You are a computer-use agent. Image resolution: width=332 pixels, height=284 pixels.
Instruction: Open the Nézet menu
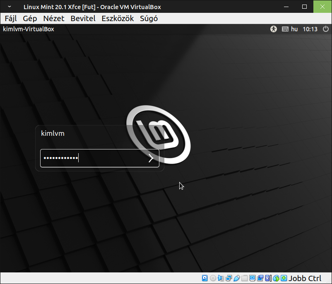click(53, 19)
